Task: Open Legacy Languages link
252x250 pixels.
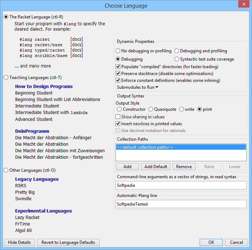Action: [37, 179]
